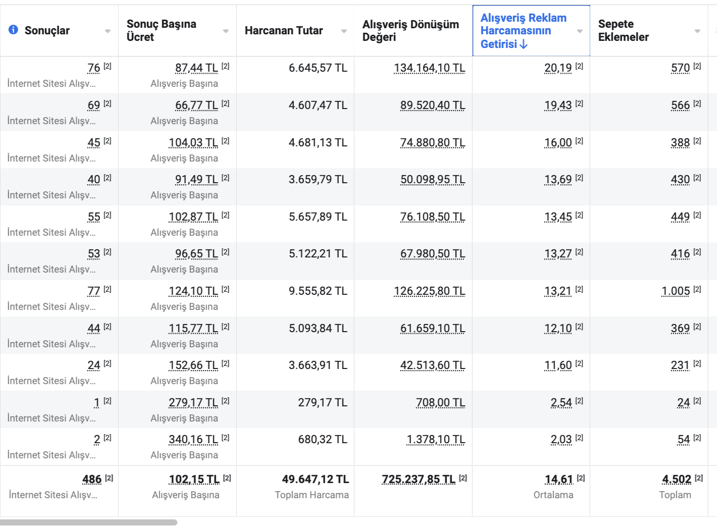
Task: Click footnote marker next to 76 results
Action: pyautogui.click(x=108, y=66)
